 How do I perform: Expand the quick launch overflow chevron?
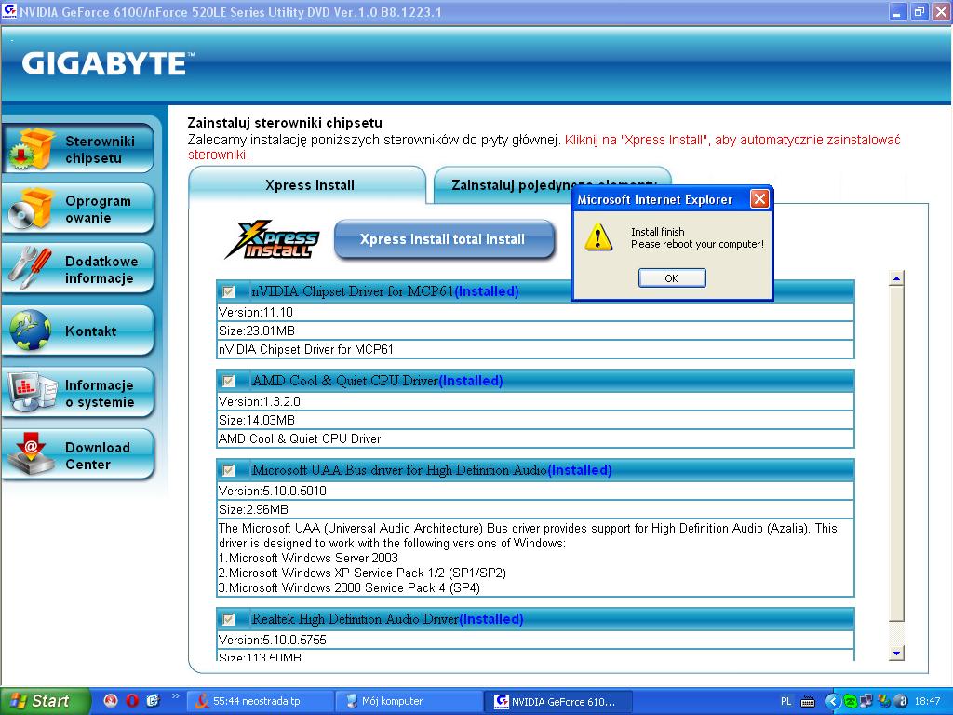click(176, 696)
